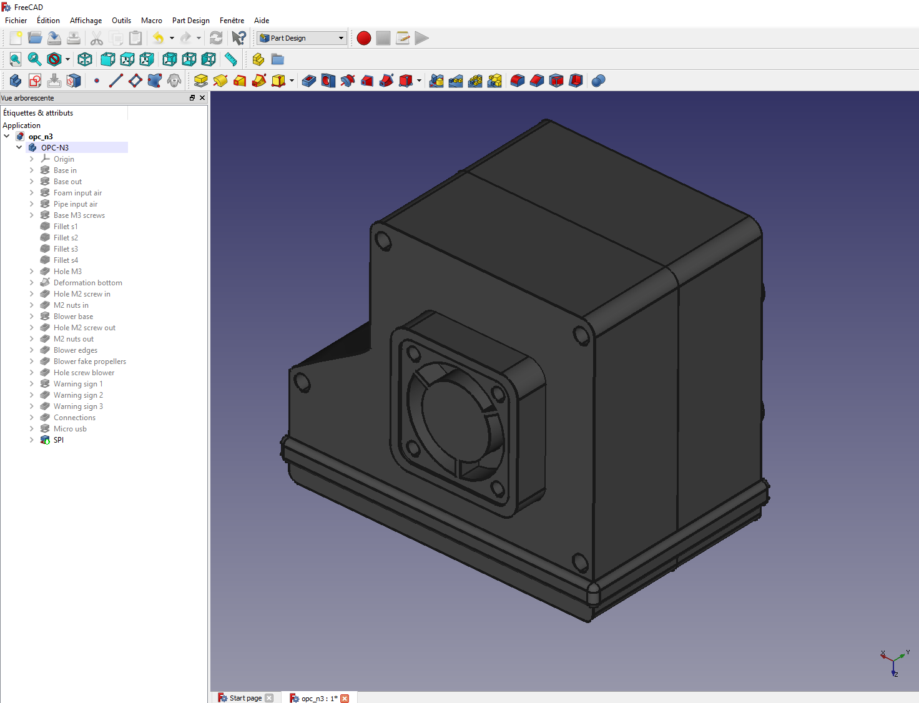Fit selection in the view

(x=35, y=59)
